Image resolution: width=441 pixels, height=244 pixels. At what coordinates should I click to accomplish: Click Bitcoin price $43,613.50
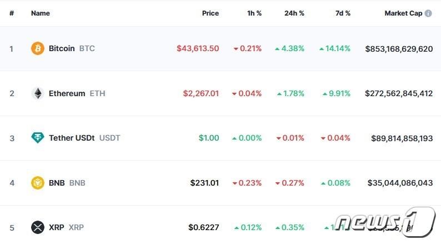(x=198, y=48)
